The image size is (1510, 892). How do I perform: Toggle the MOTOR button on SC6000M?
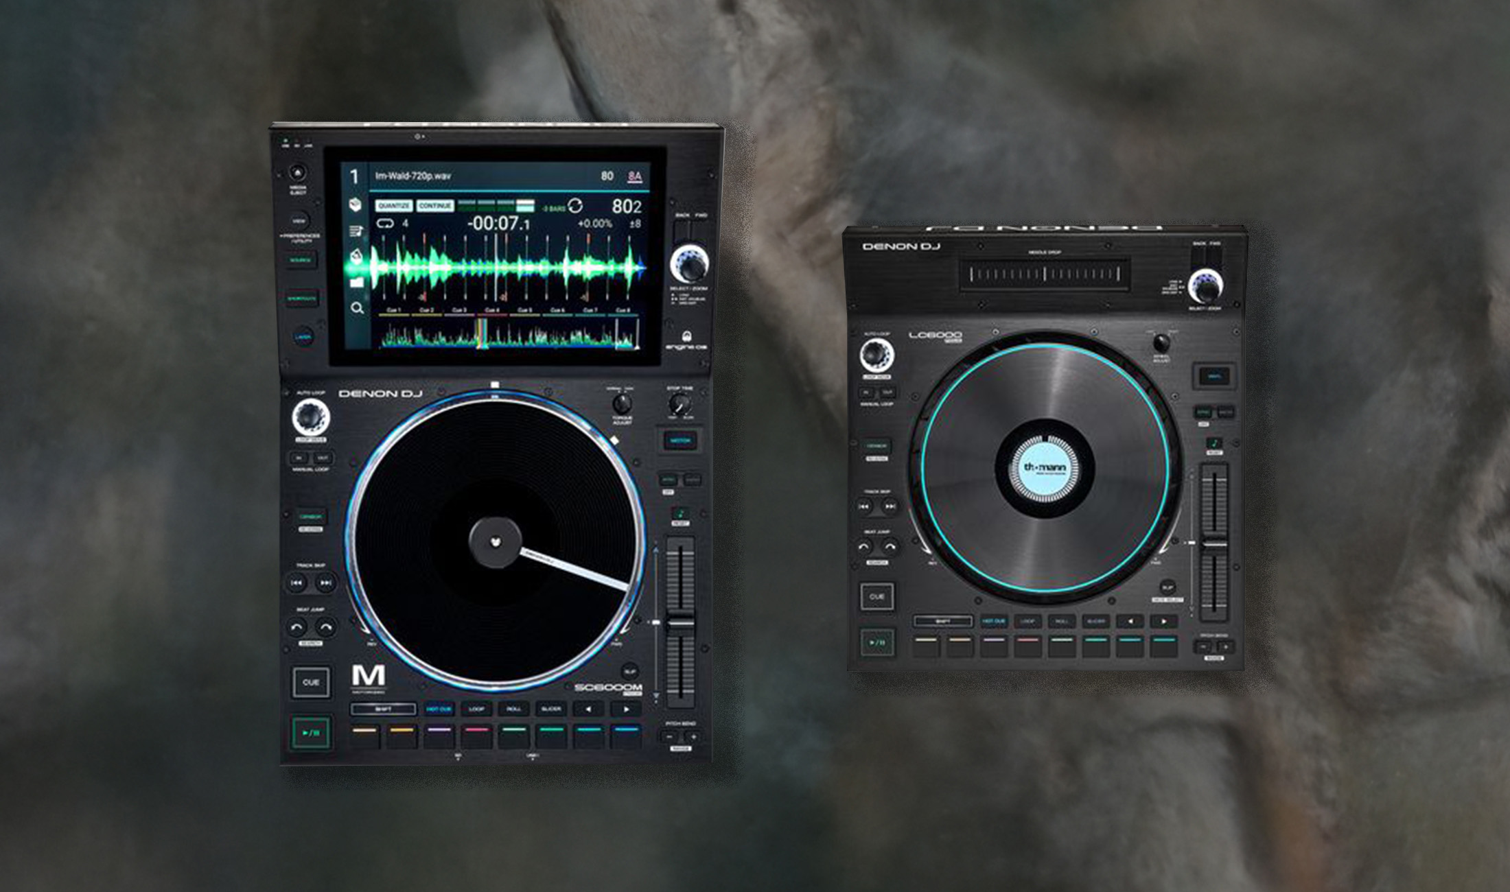[x=679, y=441]
